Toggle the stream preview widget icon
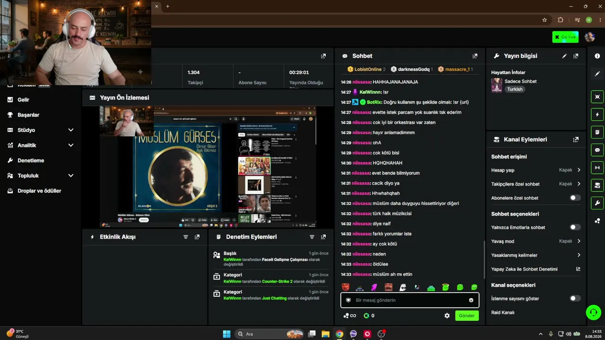Viewport: 605px width, 340px height. 597,97
